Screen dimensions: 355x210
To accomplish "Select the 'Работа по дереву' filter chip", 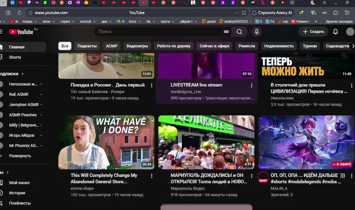I will pyautogui.click(x=174, y=46).
